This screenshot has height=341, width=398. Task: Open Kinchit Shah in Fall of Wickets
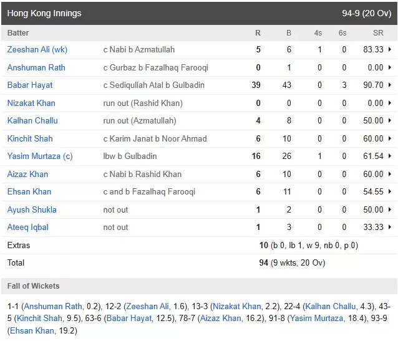pyautogui.click(x=39, y=318)
